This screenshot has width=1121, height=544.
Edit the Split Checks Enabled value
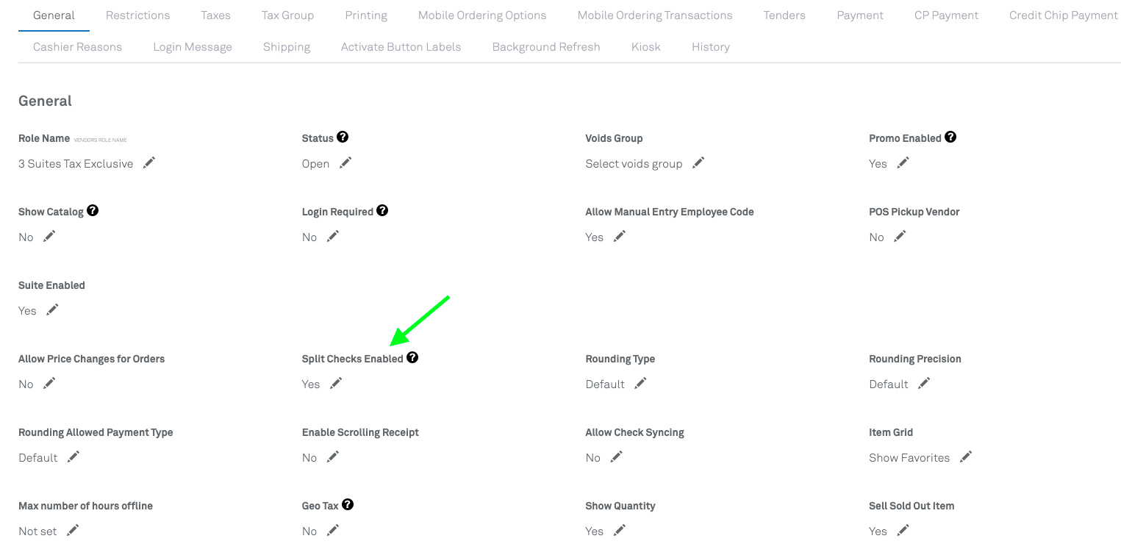336,384
